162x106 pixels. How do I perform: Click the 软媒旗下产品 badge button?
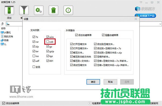click(145, 16)
